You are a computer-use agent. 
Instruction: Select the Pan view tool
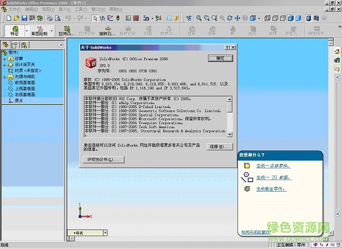coord(237,18)
